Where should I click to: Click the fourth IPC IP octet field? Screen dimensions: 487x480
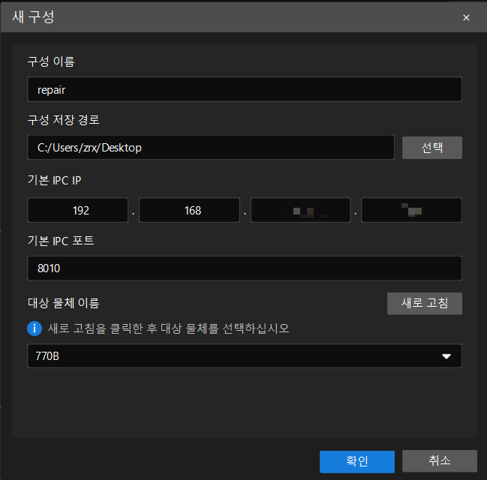pyautogui.click(x=411, y=210)
